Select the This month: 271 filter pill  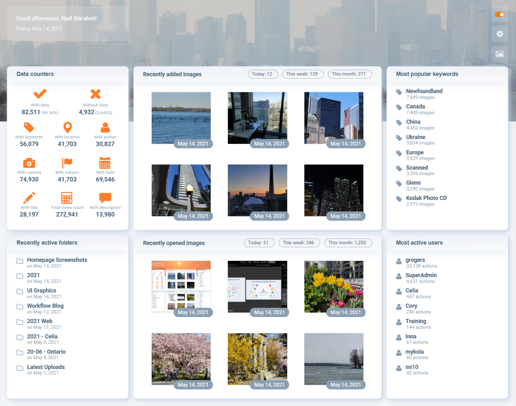(350, 74)
